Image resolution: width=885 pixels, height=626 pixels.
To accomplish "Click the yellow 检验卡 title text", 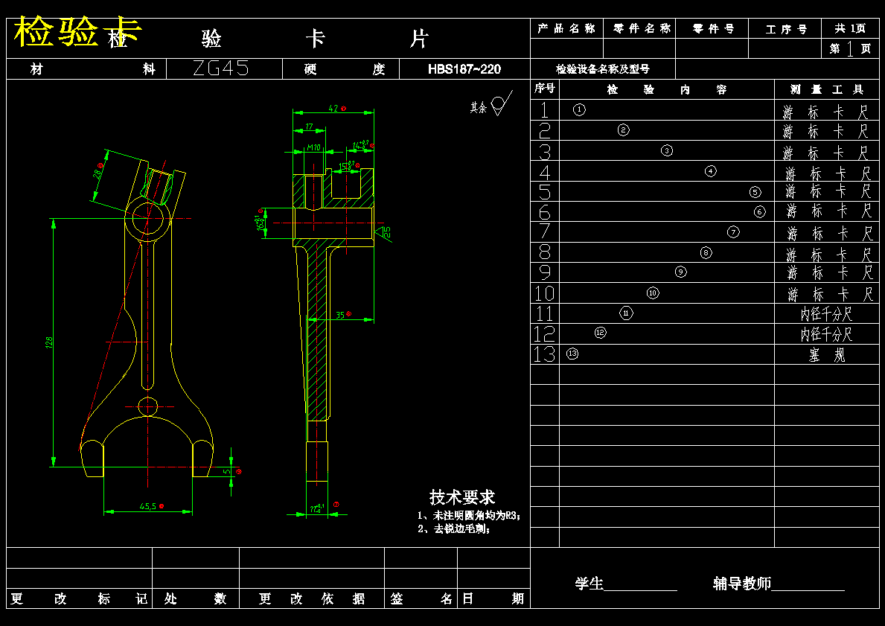I will [78, 31].
